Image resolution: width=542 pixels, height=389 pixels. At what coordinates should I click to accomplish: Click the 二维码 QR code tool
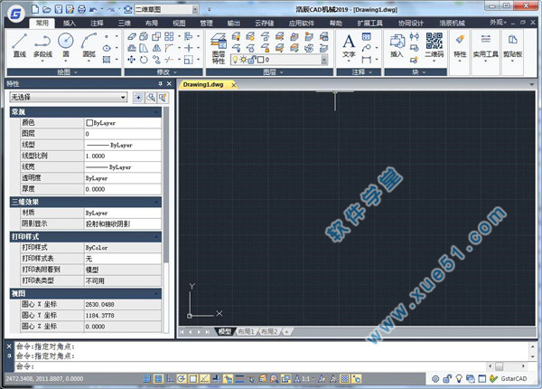click(434, 43)
